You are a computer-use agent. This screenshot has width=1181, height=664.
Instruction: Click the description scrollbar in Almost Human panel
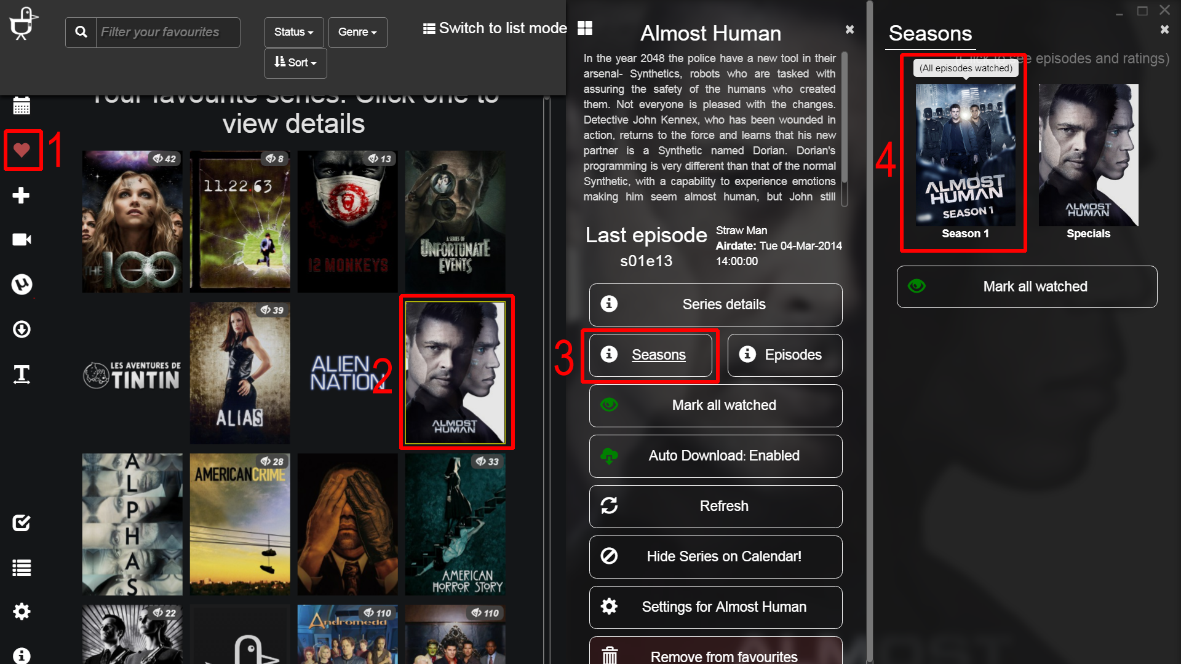[x=845, y=117]
